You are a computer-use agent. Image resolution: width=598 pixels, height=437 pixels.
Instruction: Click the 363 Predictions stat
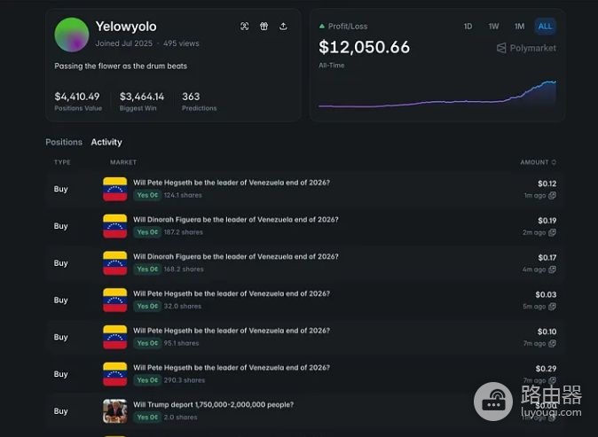[x=199, y=101]
